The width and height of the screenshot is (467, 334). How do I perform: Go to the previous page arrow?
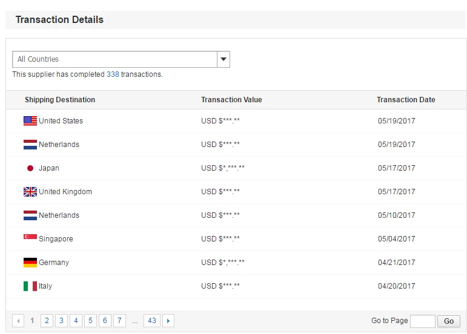18,321
